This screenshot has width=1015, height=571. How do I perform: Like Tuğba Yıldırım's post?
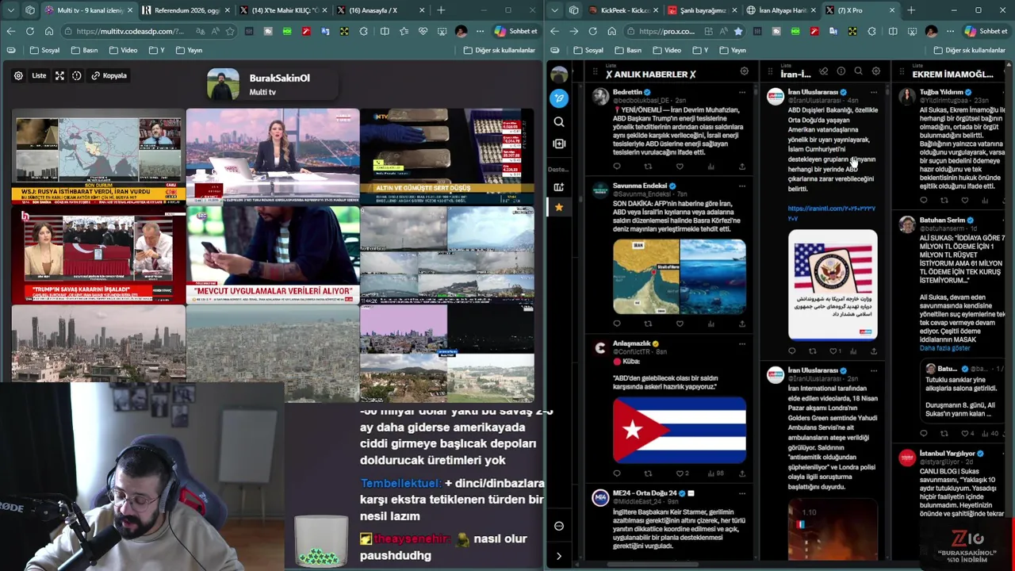964,200
